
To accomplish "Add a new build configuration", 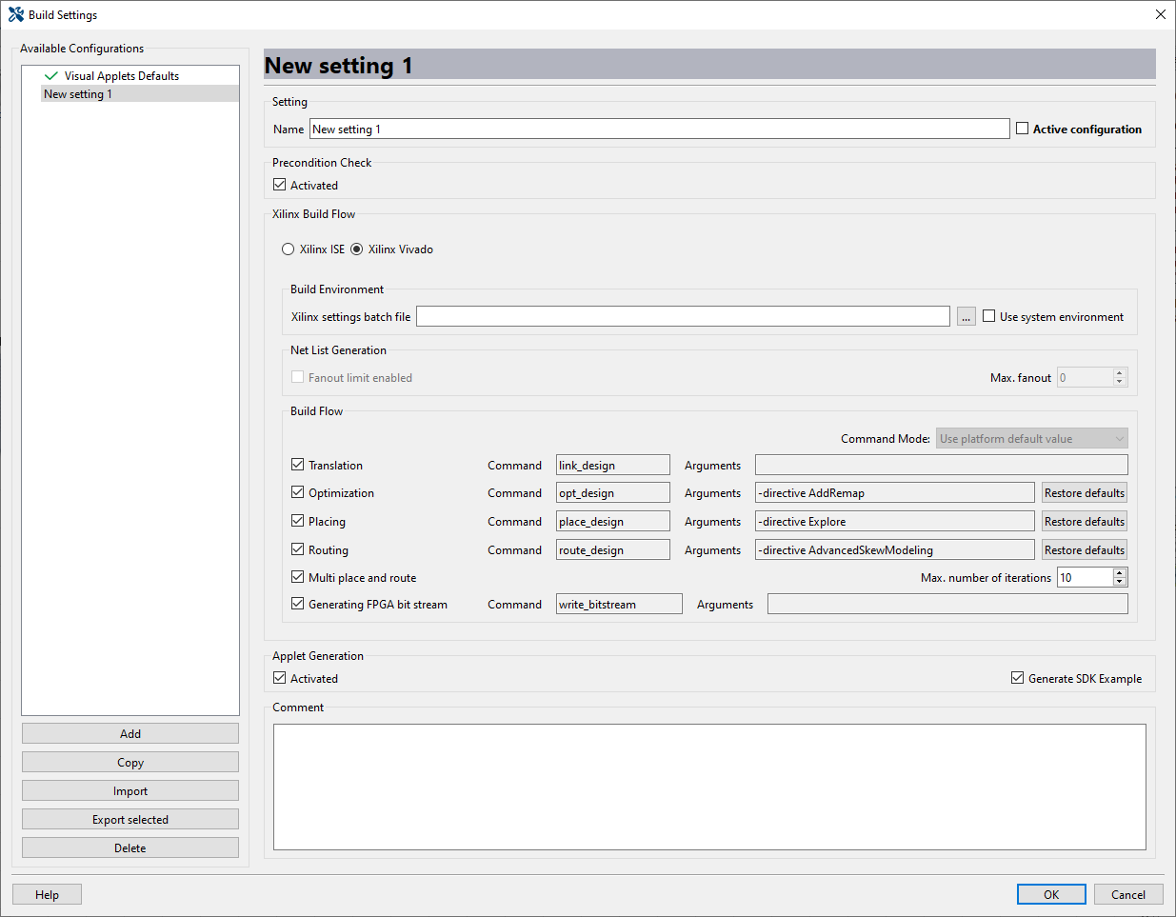I will (130, 733).
